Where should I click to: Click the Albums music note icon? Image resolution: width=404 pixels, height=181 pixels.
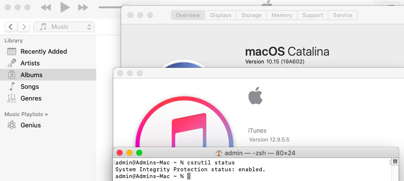[12, 75]
